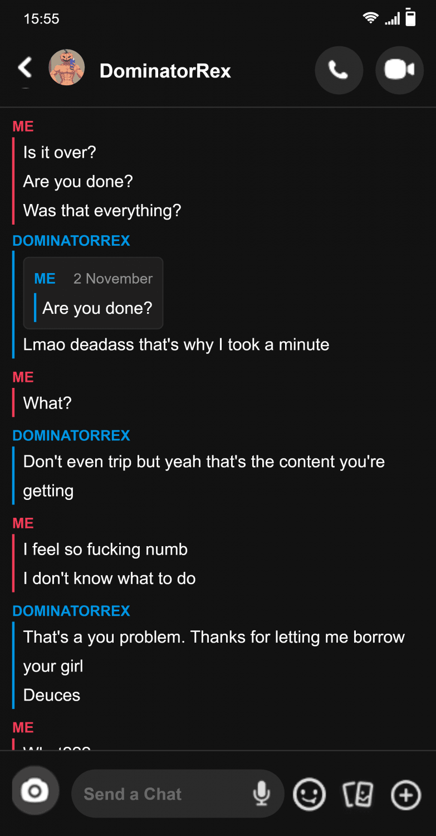Viewport: 436px width, 836px height.
Task: Open the memories cards icon
Action: (357, 794)
